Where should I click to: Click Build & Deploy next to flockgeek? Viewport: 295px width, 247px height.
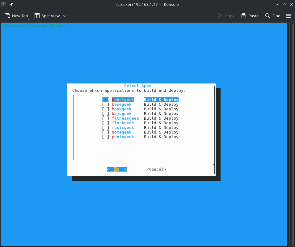click(x=161, y=123)
